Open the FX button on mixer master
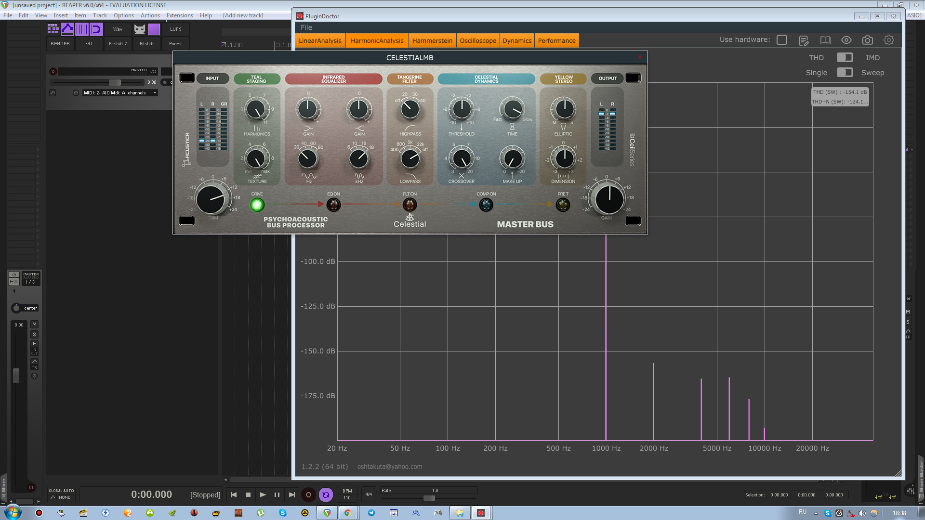Image resolution: width=925 pixels, height=520 pixels. click(x=14, y=282)
